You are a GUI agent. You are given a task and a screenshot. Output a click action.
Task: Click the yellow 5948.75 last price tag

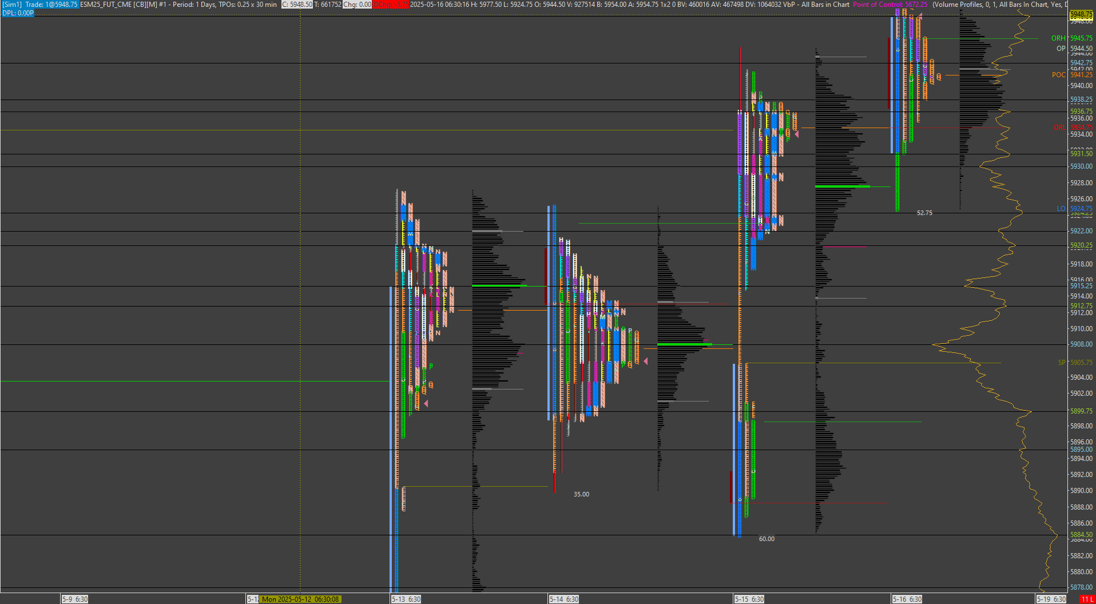tap(1081, 14)
